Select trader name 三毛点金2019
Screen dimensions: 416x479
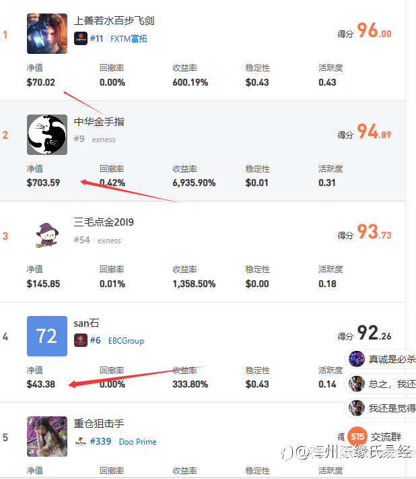(104, 222)
